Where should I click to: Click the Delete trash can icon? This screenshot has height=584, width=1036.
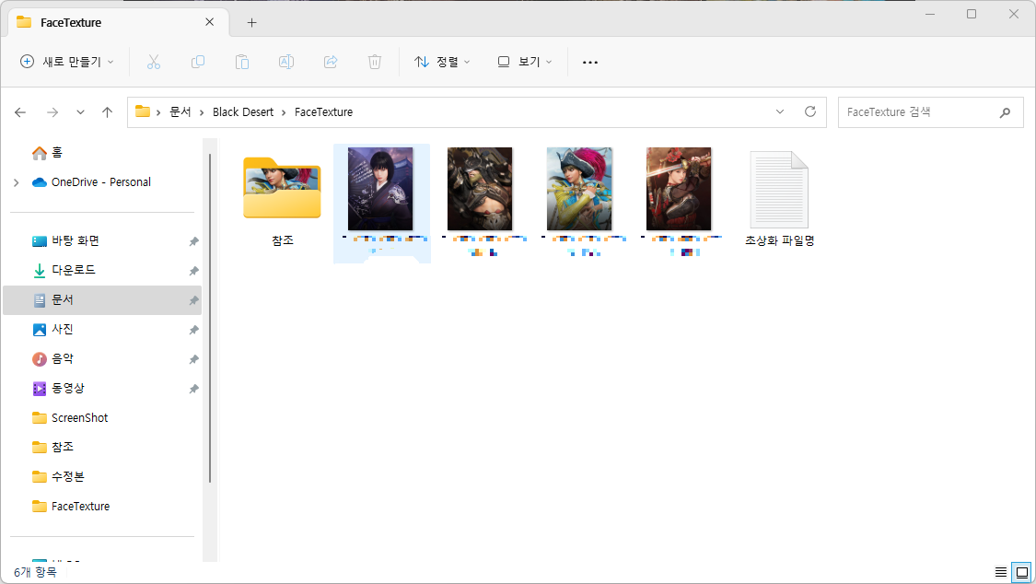375,62
